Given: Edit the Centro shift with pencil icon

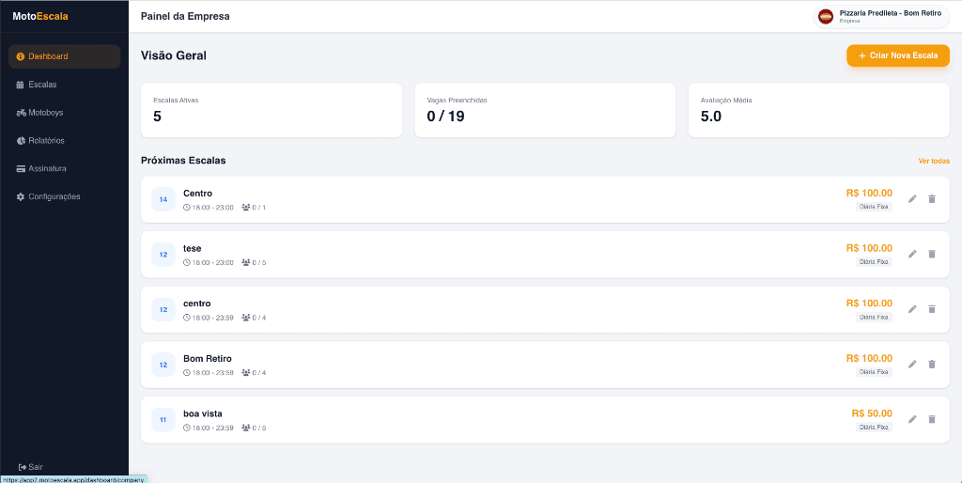Looking at the screenshot, I should coord(912,198).
